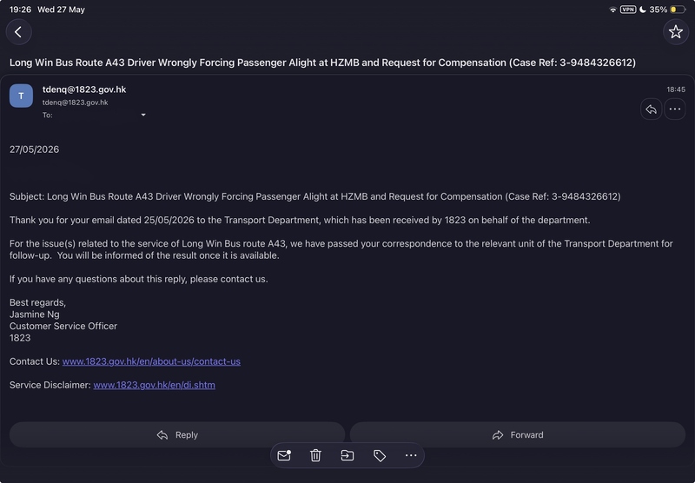Open the Service Disclaimer di.shtm link
Image resolution: width=695 pixels, height=483 pixels.
click(x=155, y=385)
